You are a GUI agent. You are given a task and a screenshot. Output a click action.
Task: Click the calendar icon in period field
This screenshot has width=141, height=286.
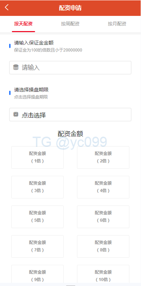16,114
